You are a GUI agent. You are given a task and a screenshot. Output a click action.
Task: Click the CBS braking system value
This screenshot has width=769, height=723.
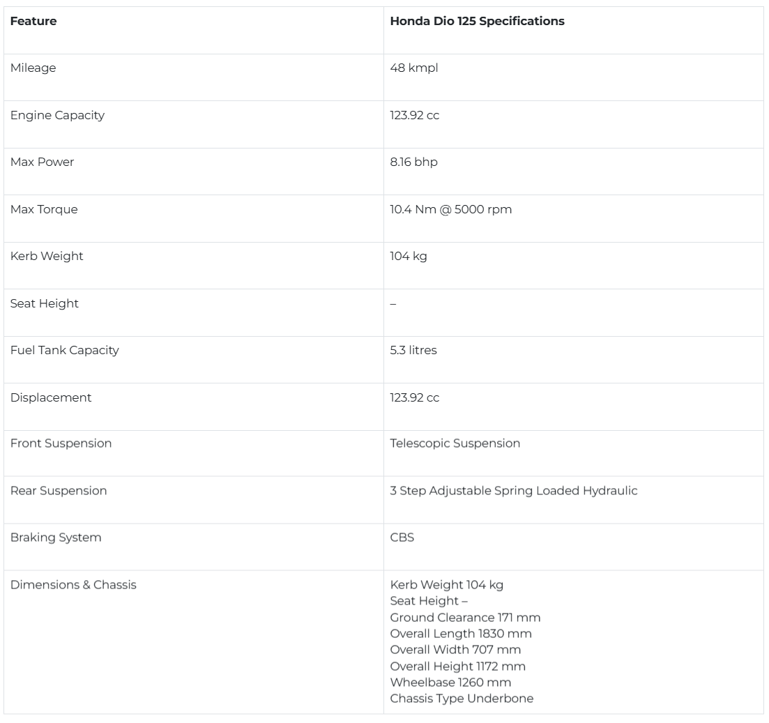pyautogui.click(x=402, y=538)
